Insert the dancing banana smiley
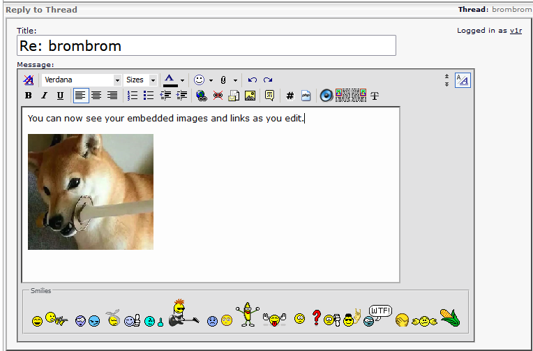 [x=248, y=314]
